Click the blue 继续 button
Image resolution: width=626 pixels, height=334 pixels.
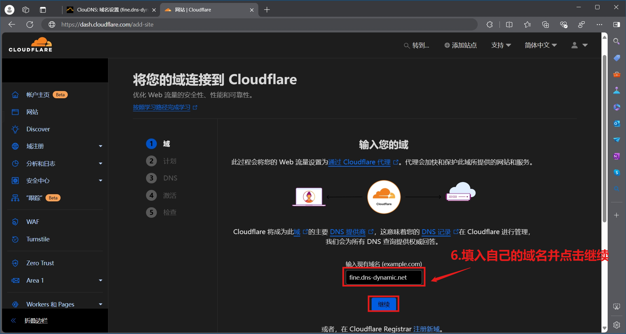click(x=384, y=304)
